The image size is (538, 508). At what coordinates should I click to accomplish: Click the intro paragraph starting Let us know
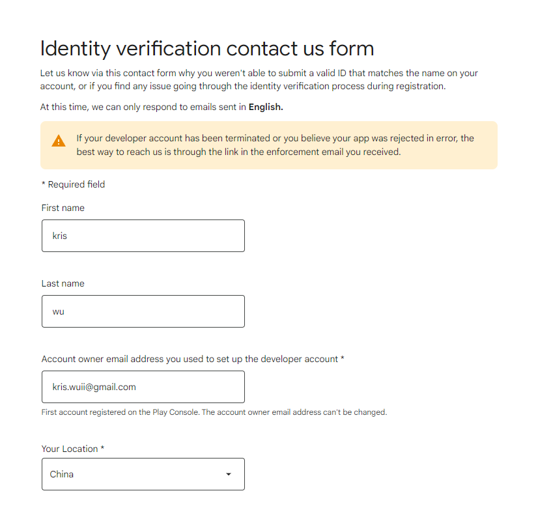tap(259, 79)
